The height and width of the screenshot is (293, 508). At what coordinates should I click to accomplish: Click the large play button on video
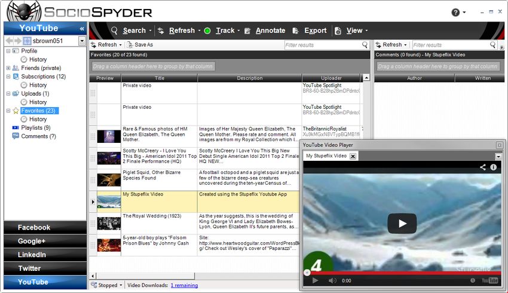point(402,223)
